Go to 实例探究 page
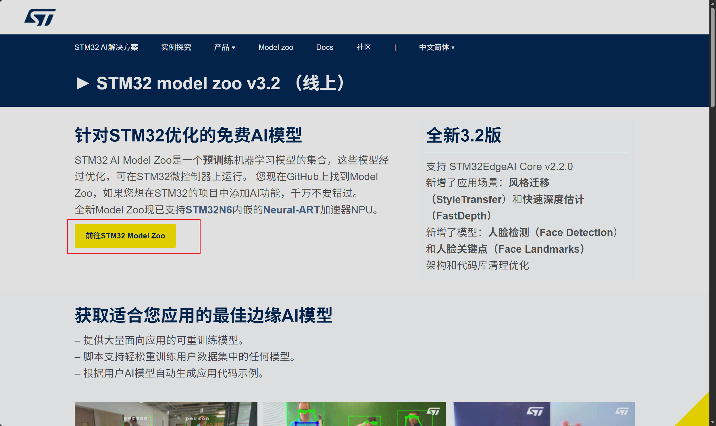The image size is (716, 426). [x=176, y=47]
